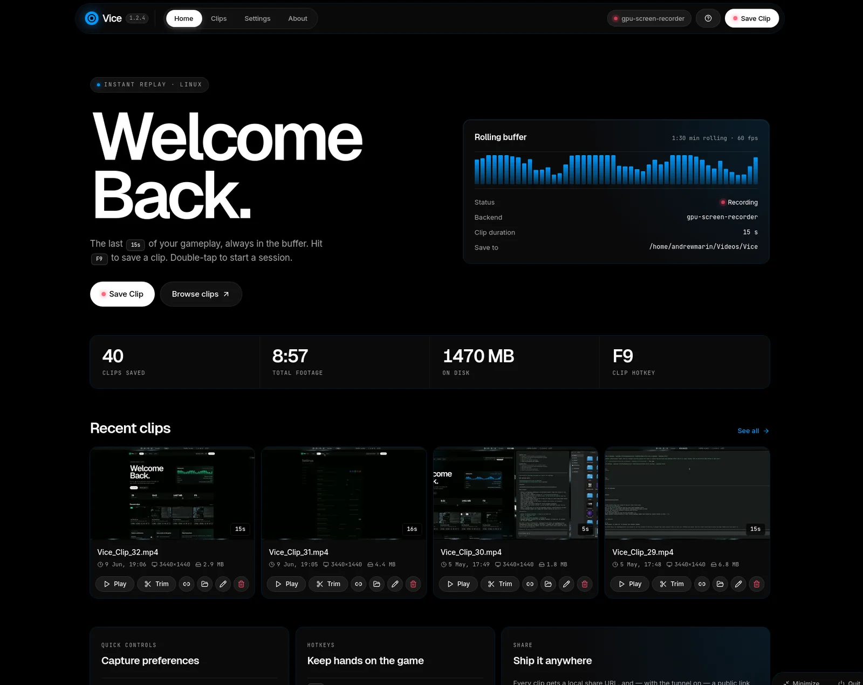Delete Vice_Clip_32.mp4 with trash icon
The height and width of the screenshot is (685, 863).
[241, 584]
